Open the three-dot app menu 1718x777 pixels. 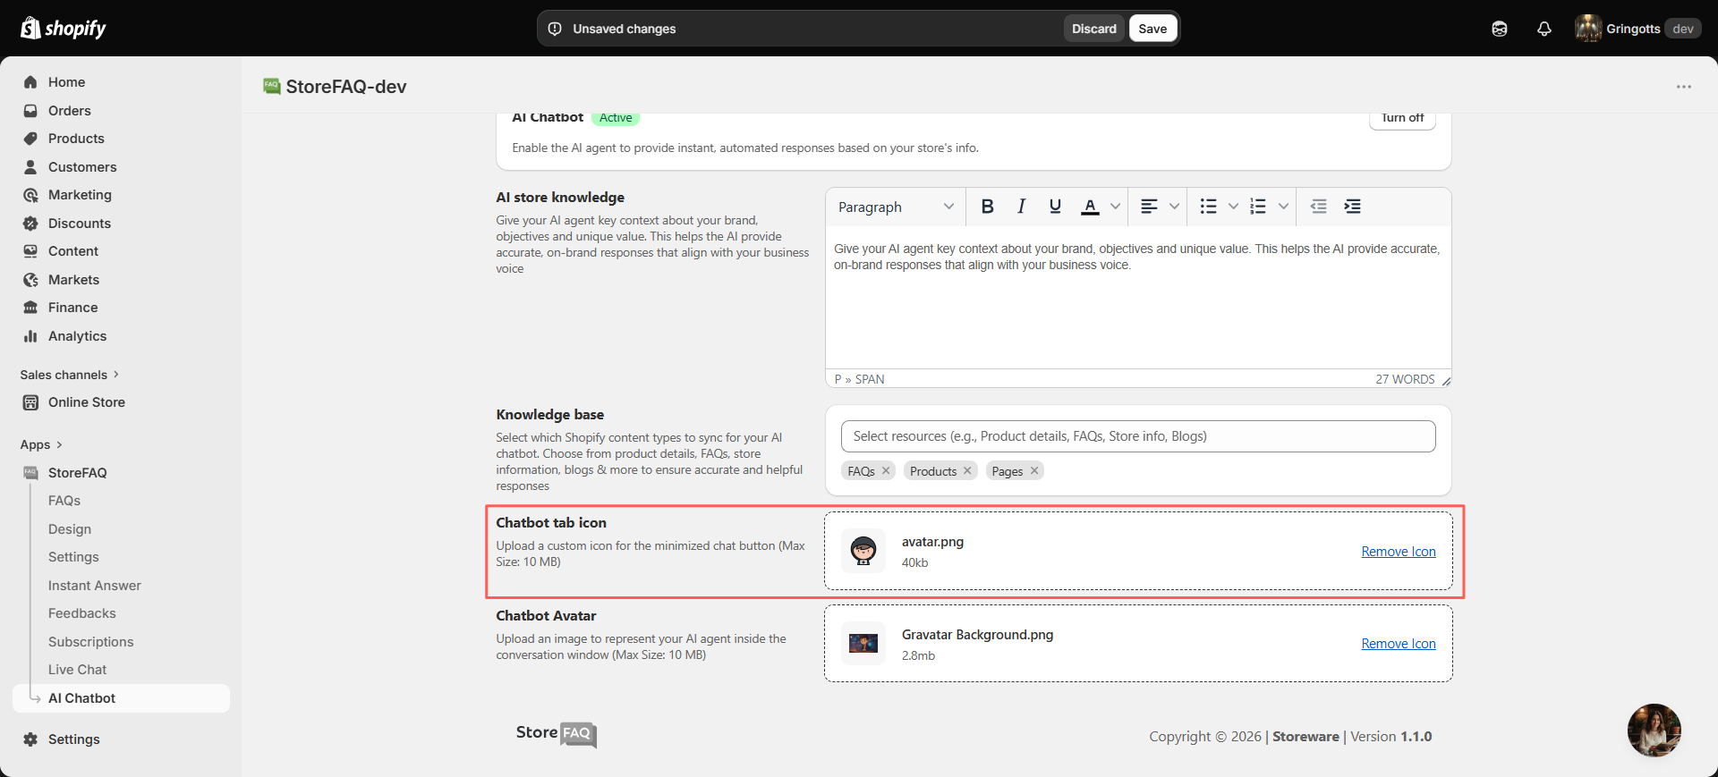[1684, 87]
